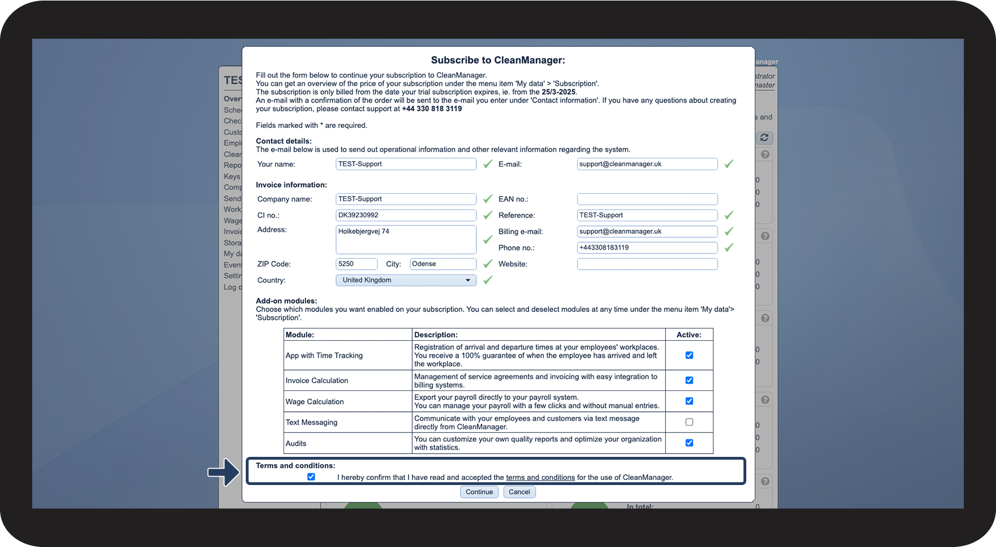Click green checkmark beside Reference field
Screen dimensions: 996x547
click(x=729, y=215)
